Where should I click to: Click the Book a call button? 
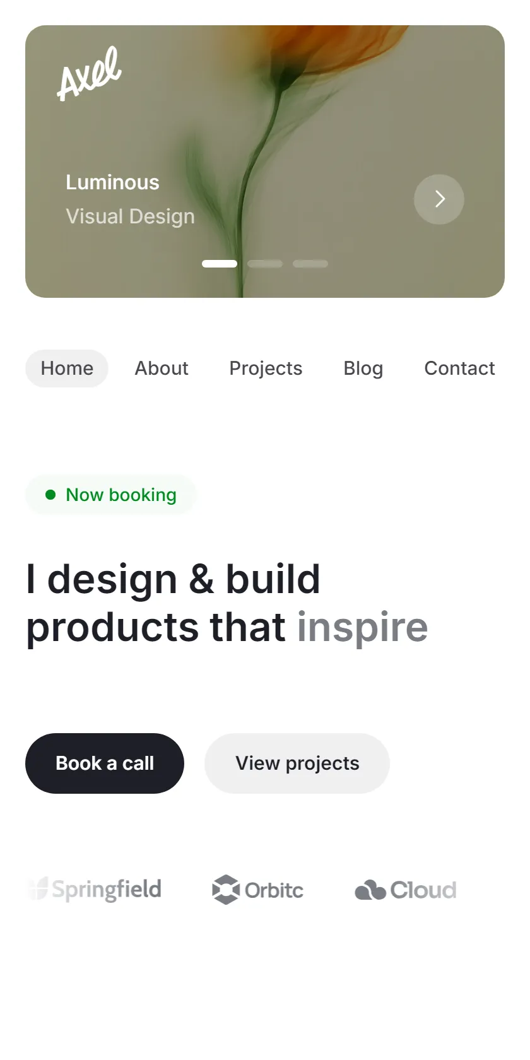click(105, 763)
